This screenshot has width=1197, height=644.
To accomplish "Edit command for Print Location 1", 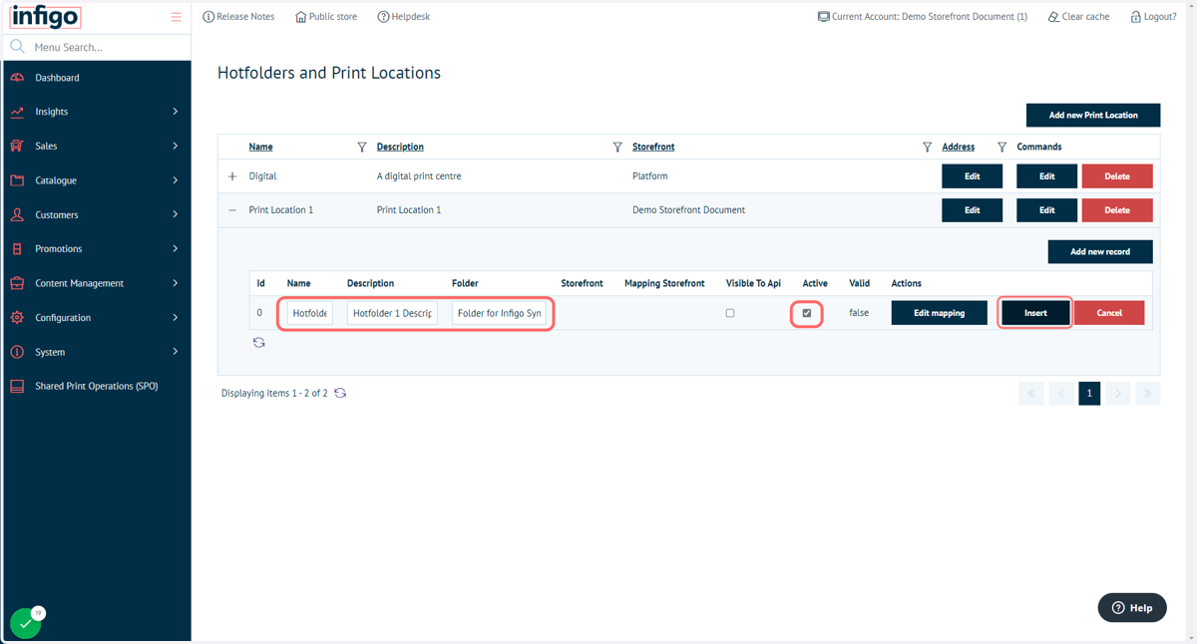I will click(1047, 210).
